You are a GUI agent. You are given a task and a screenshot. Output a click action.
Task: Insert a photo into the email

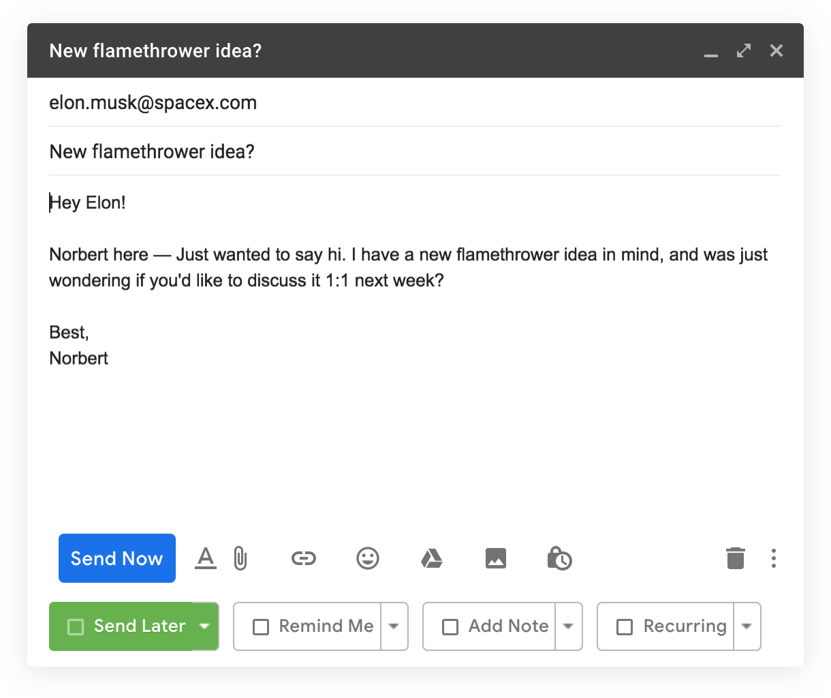pyautogui.click(x=495, y=559)
